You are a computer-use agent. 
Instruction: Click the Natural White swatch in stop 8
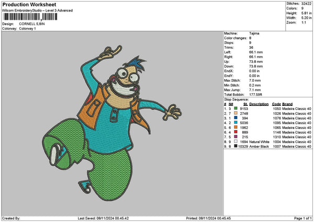tap(235, 142)
